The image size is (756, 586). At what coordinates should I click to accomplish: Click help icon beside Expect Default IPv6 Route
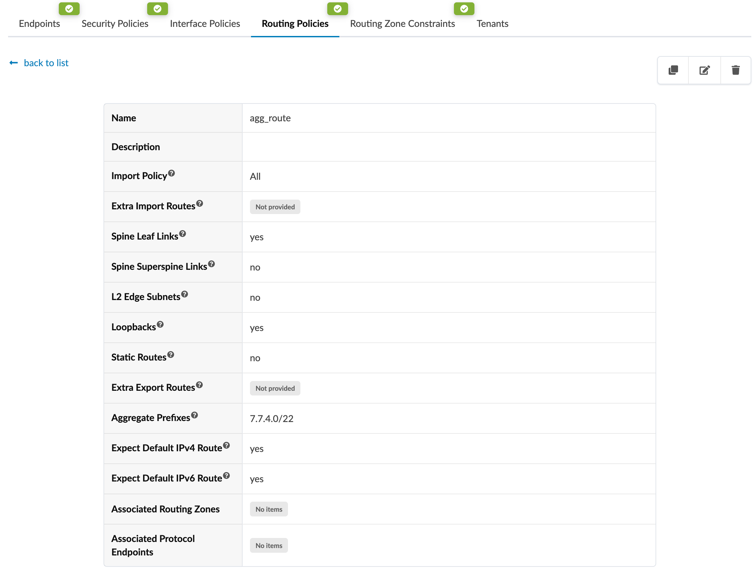[226, 475]
